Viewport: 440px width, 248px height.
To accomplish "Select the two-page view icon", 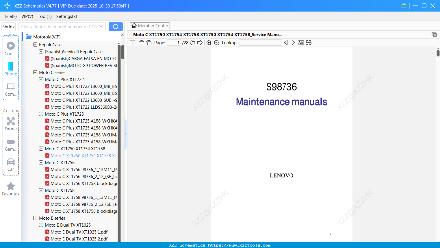I will pos(132,42).
